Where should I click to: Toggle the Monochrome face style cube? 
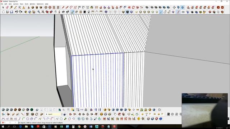click(132, 12)
